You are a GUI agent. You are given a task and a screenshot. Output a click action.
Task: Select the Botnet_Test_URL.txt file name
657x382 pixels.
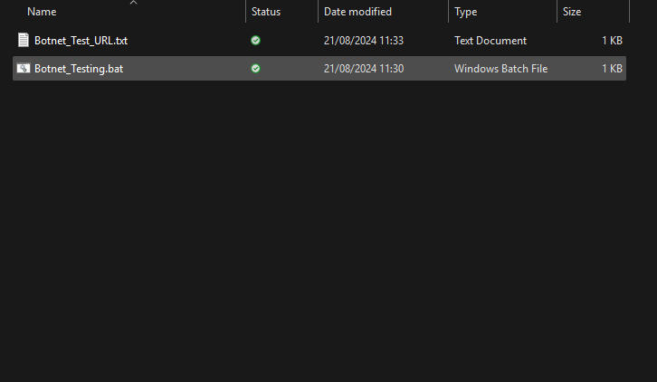tap(81, 41)
